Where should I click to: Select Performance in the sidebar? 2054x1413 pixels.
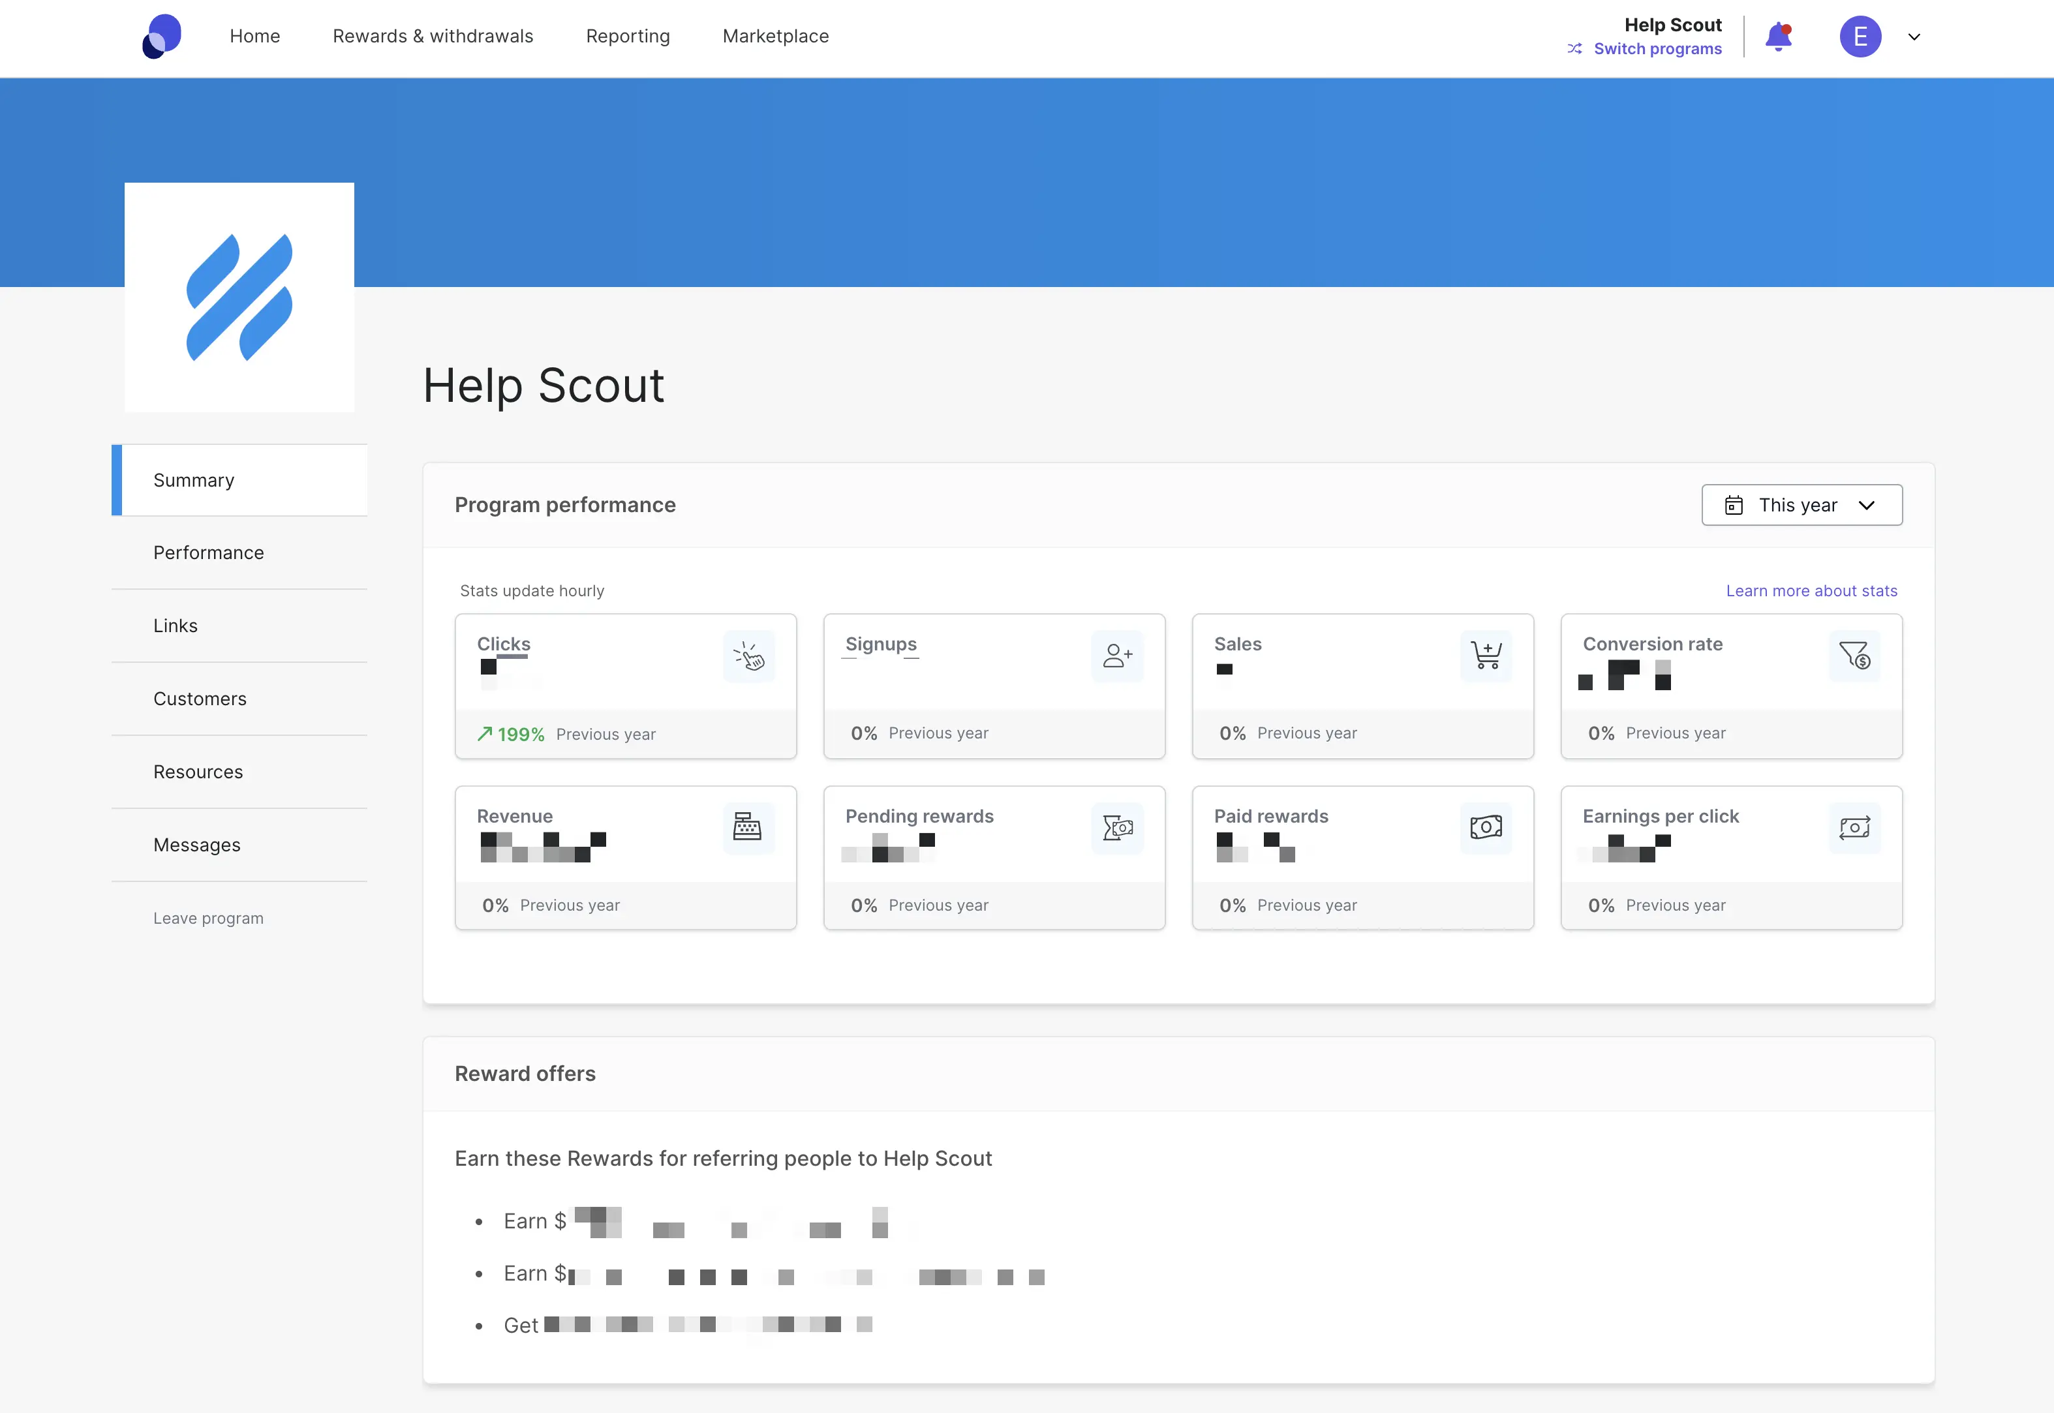point(208,553)
